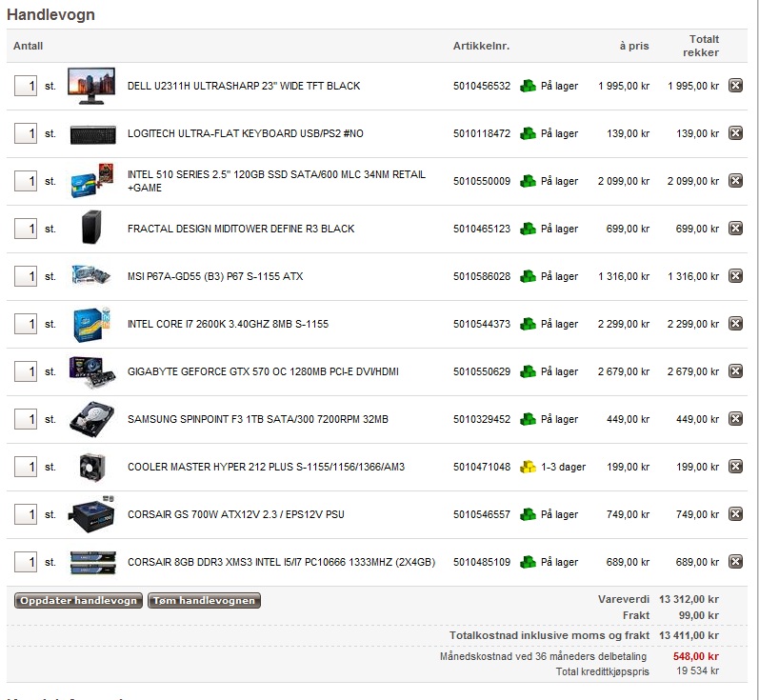This screenshot has height=700, width=759.
Task: Remove Corsair GS 700W PSU from cart
Action: point(735,514)
